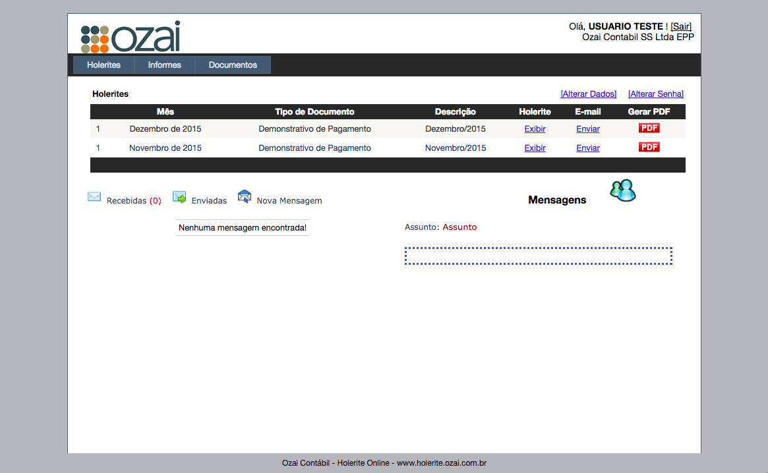Image resolution: width=768 pixels, height=473 pixels.
Task: Send Dezembro/2015 holerite by e-mail
Action: [587, 129]
